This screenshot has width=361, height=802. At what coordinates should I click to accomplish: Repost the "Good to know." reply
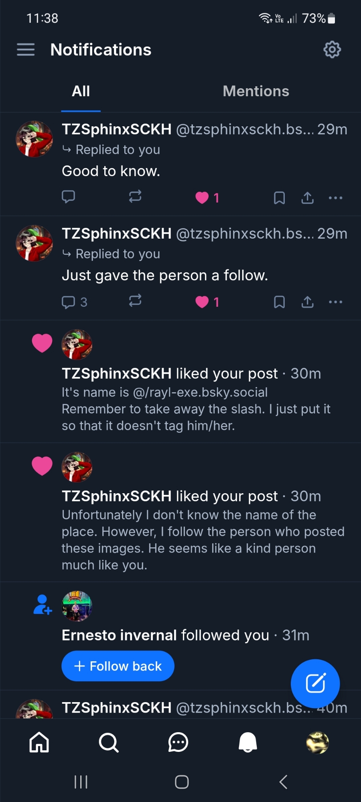tap(135, 197)
